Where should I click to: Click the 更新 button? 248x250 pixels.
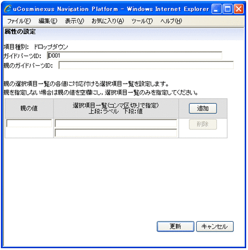175,226
